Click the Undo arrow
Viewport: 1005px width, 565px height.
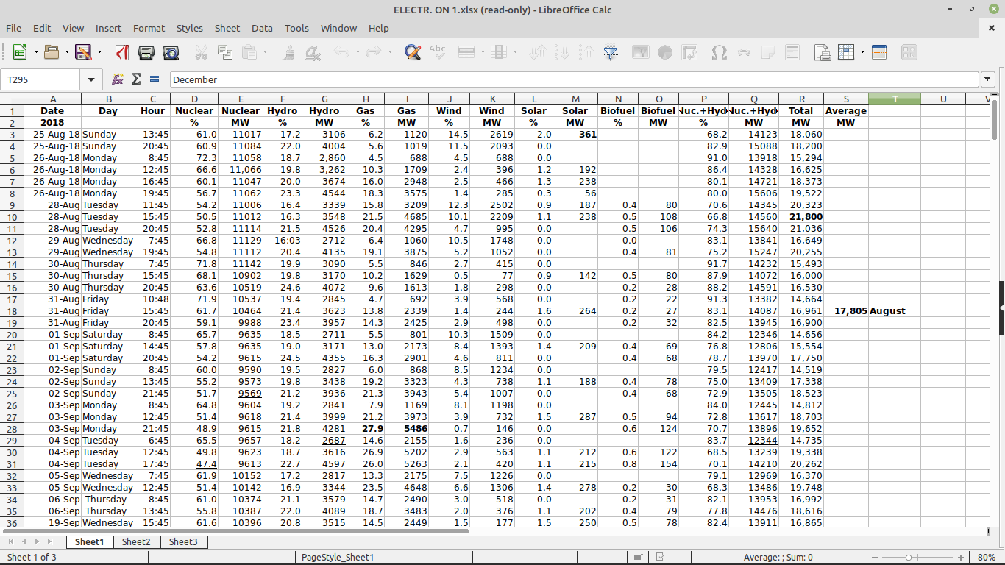[x=341, y=52]
